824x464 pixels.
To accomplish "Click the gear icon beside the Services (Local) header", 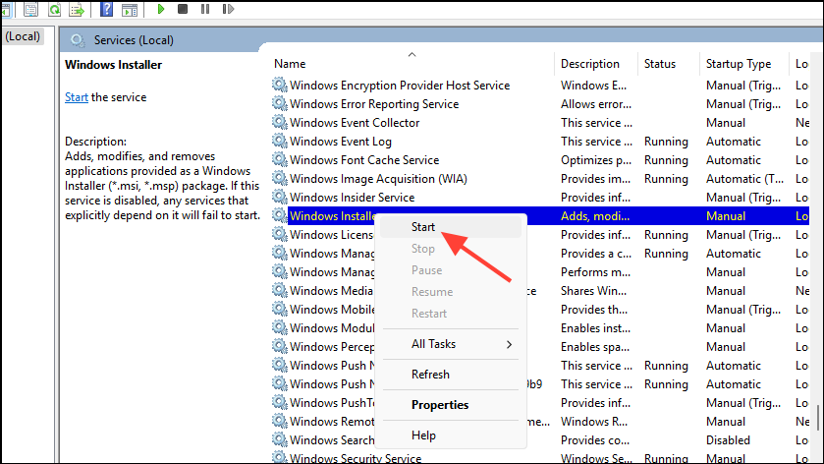I will click(x=78, y=40).
